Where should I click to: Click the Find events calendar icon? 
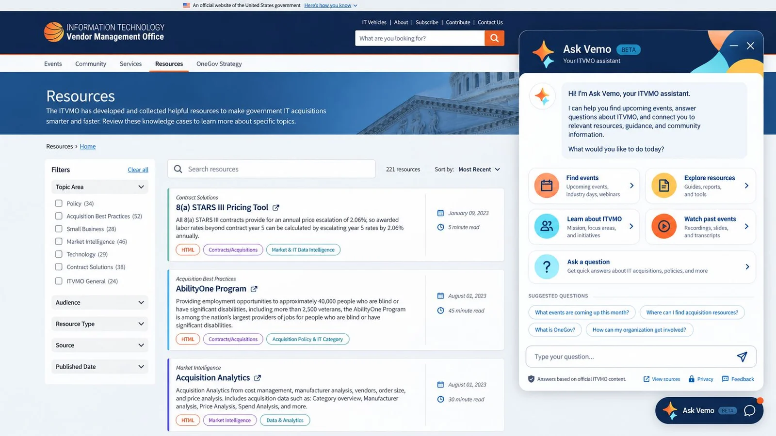pos(547,186)
